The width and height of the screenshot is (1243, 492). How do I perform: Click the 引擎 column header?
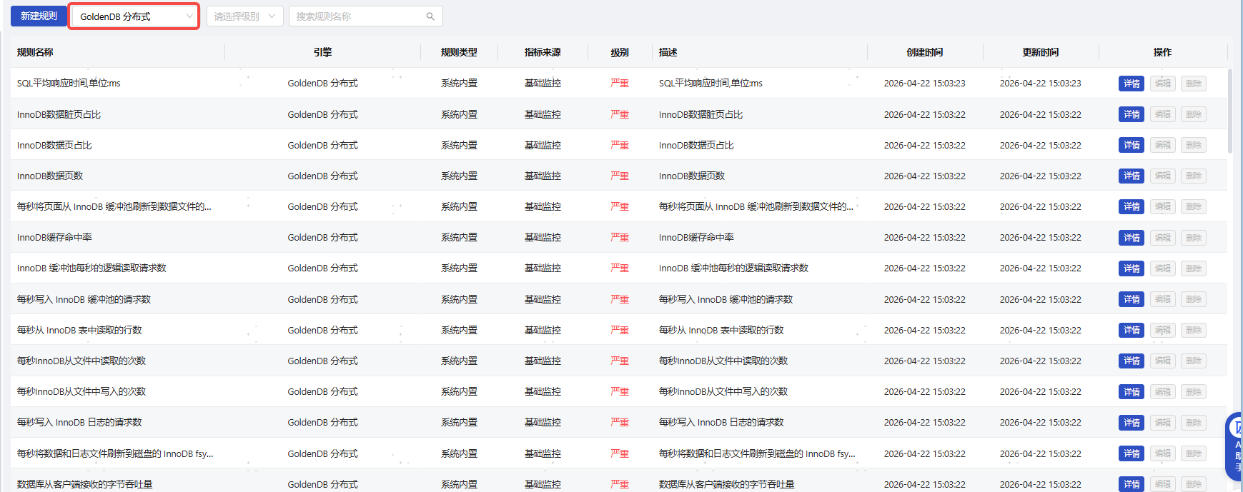pos(322,52)
